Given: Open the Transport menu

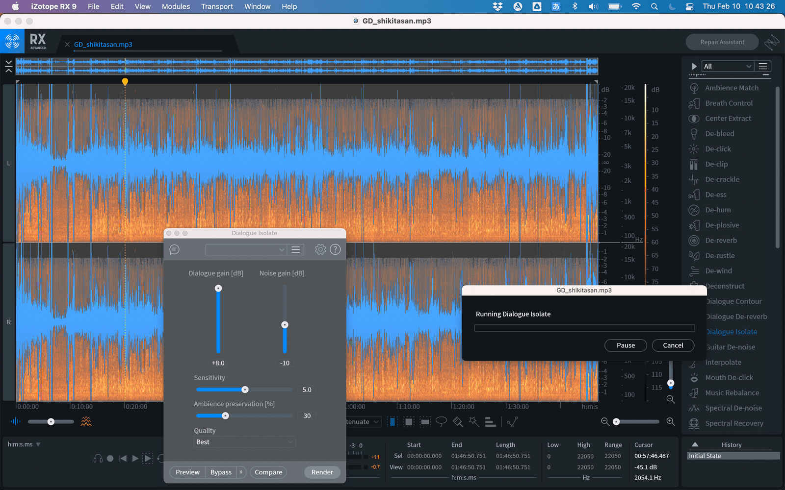Looking at the screenshot, I should tap(217, 6).
